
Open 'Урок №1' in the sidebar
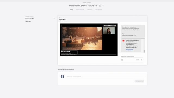pyautogui.click(x=28, y=21)
